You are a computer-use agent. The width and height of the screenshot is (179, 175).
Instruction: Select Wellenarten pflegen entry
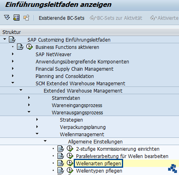[x=98, y=164]
